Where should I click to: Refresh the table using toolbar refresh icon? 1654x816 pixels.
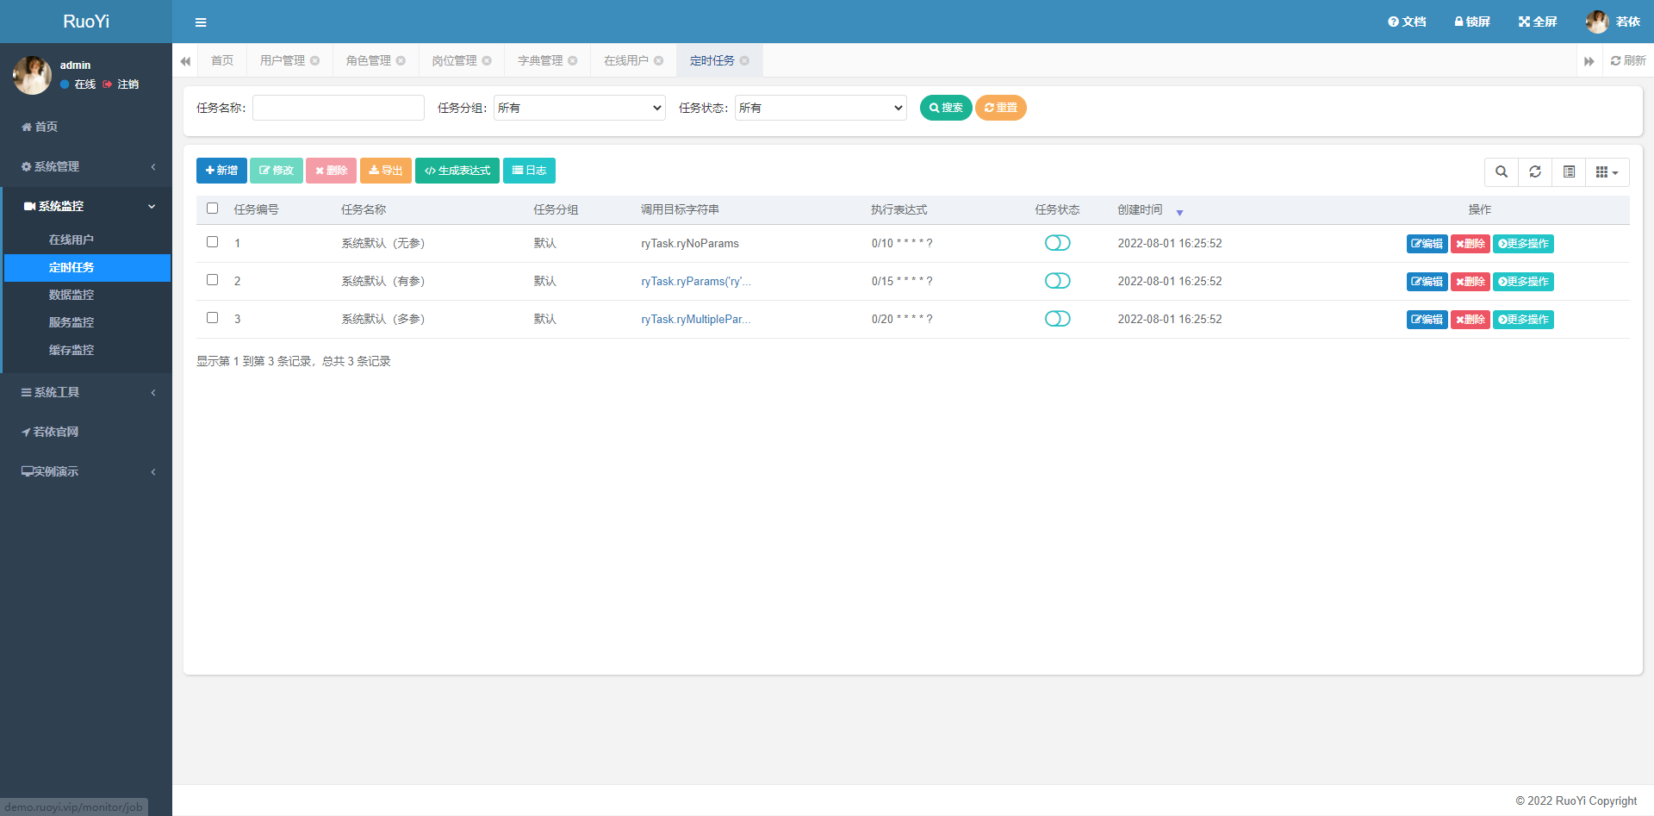pyautogui.click(x=1535, y=171)
